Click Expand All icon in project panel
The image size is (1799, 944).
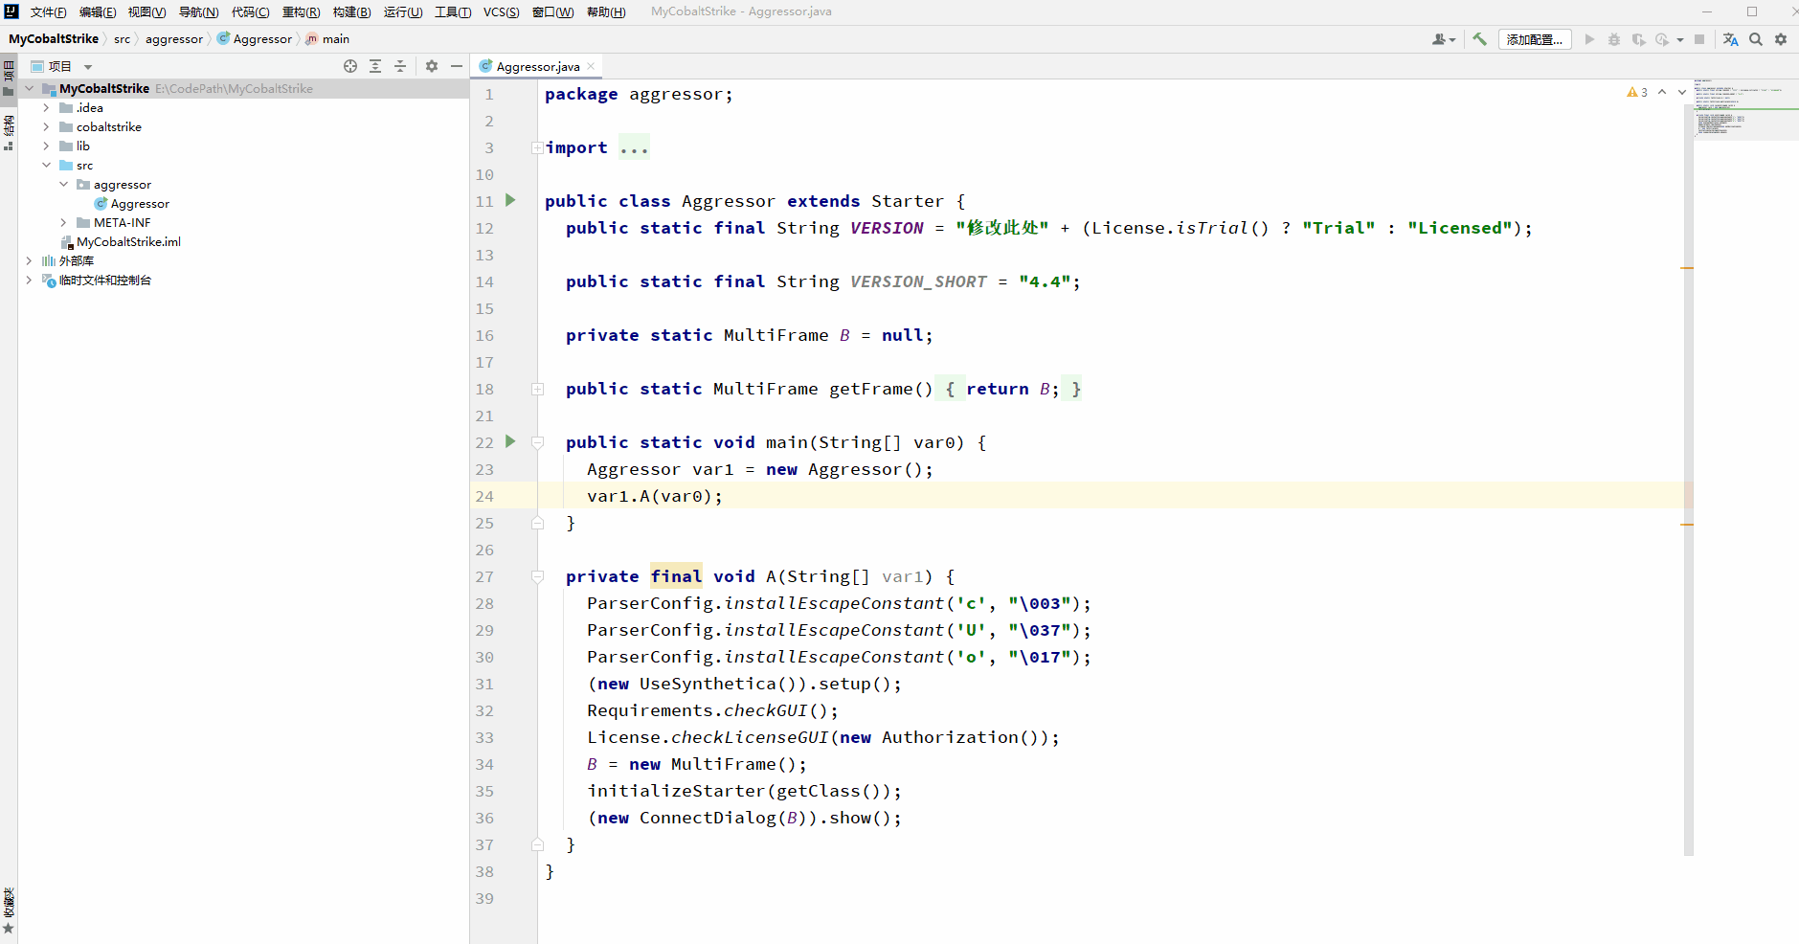pos(375,66)
